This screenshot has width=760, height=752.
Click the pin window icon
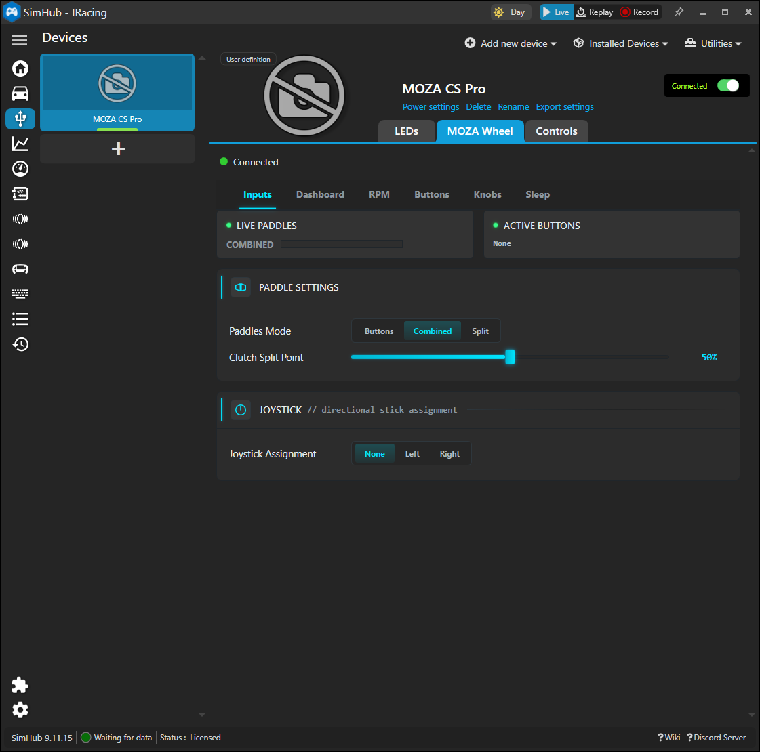679,12
